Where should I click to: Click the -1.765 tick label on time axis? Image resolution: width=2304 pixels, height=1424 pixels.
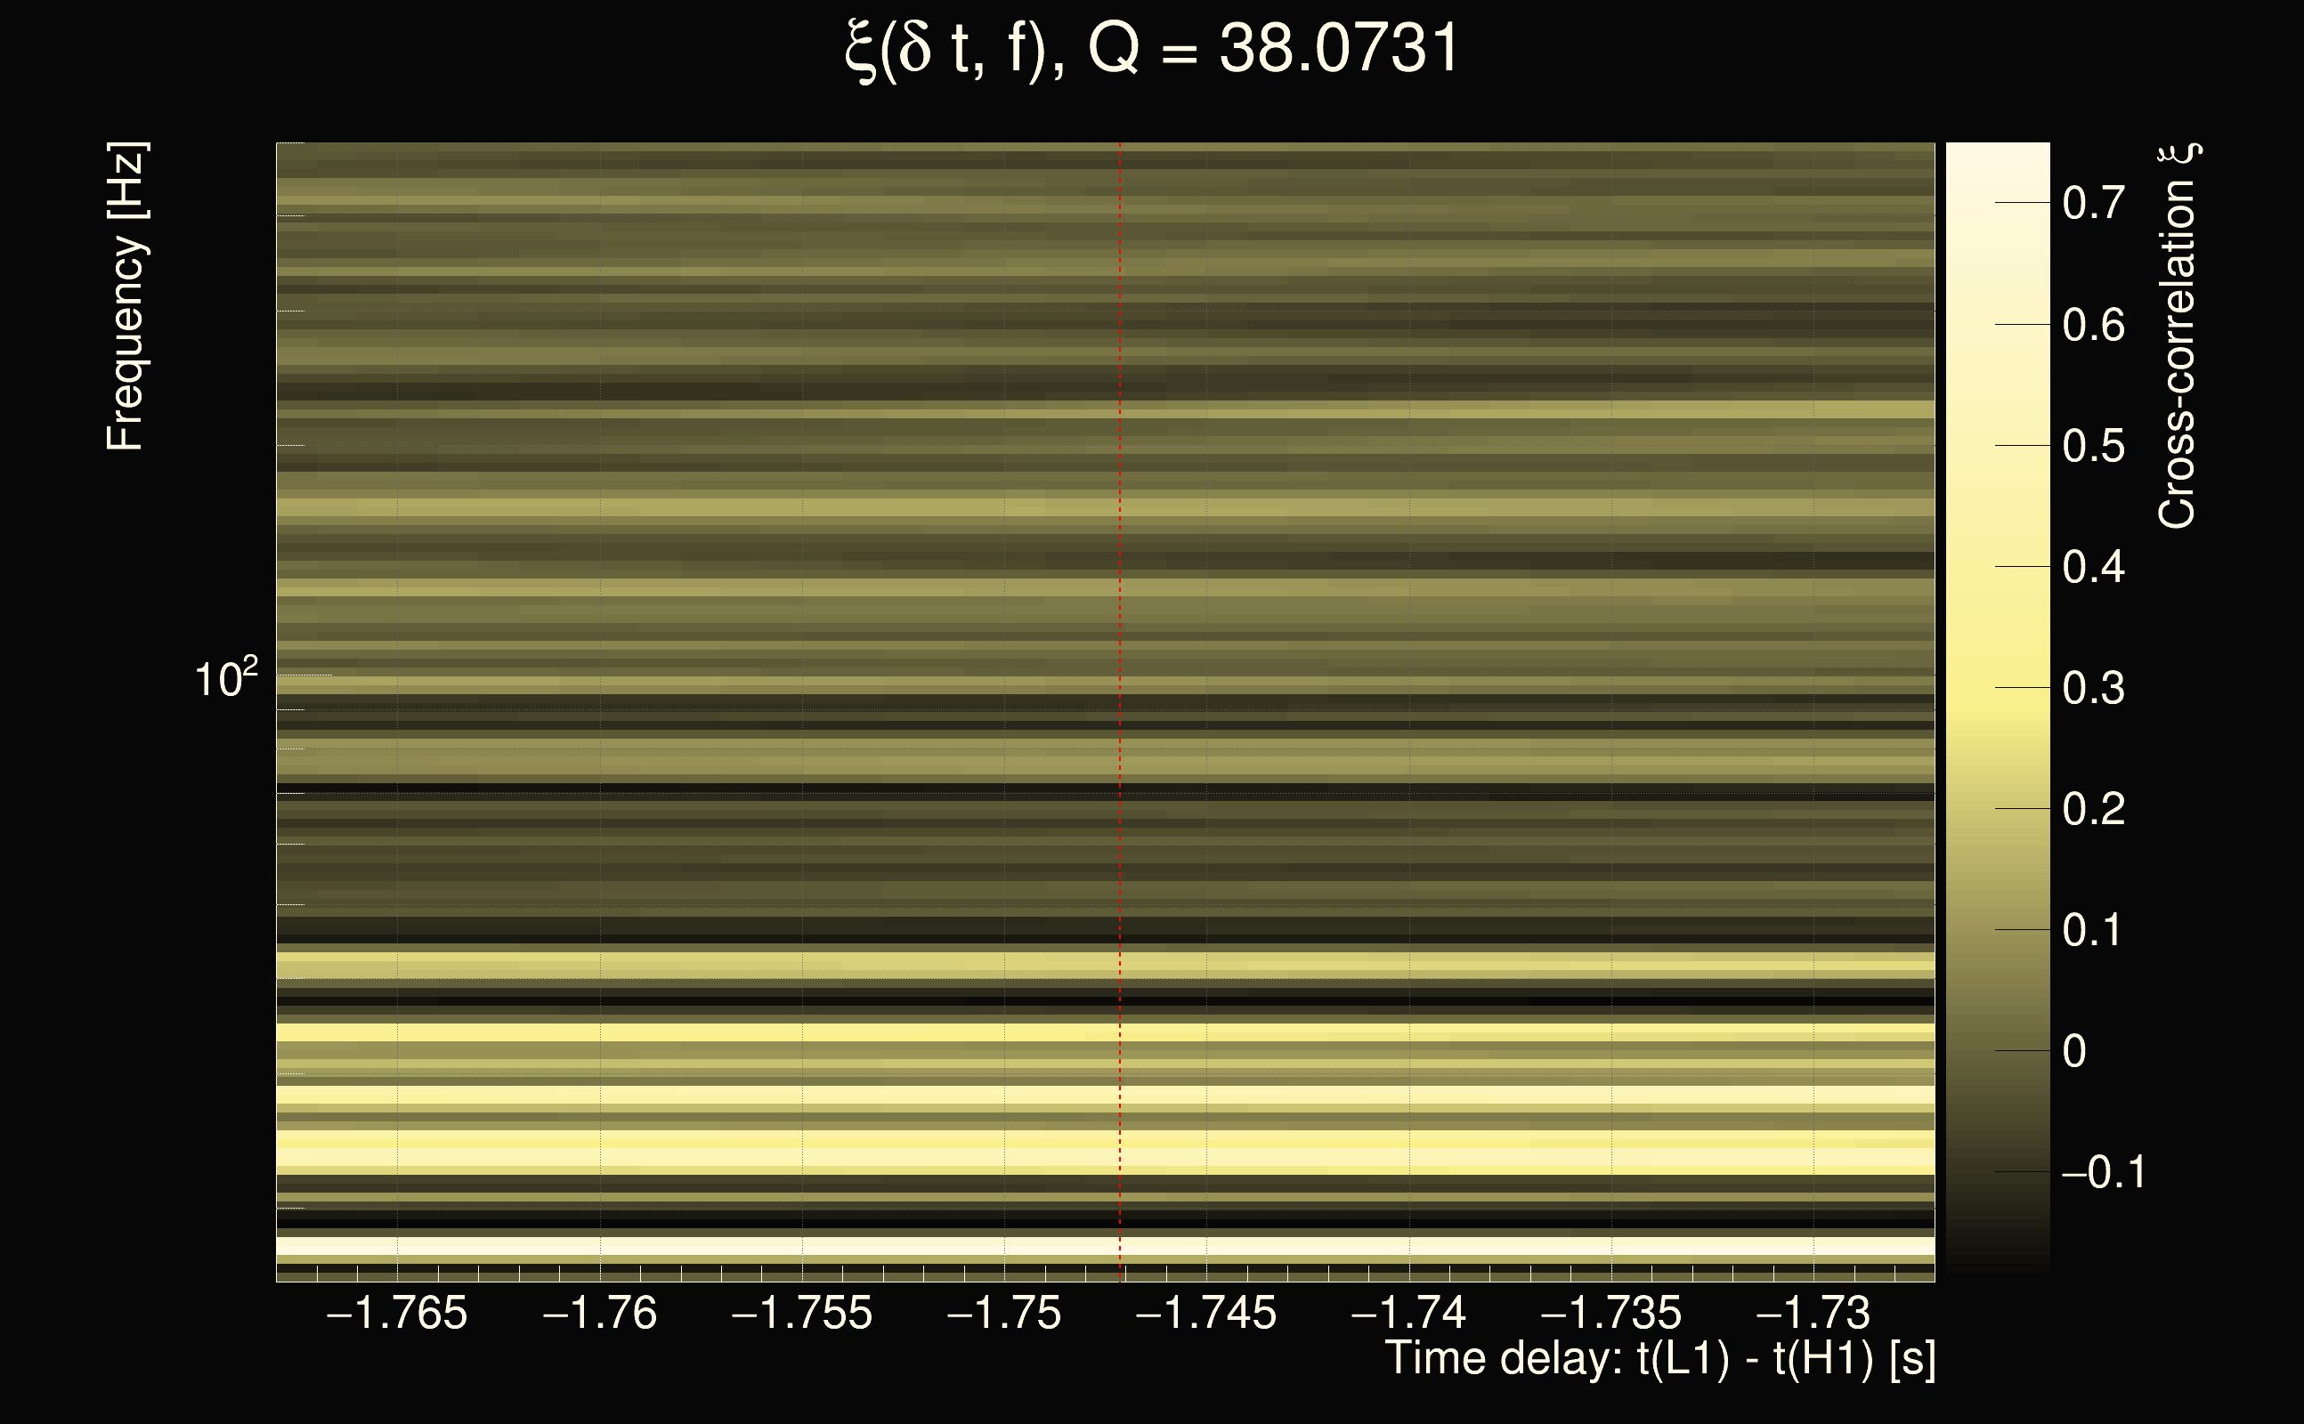(395, 1313)
